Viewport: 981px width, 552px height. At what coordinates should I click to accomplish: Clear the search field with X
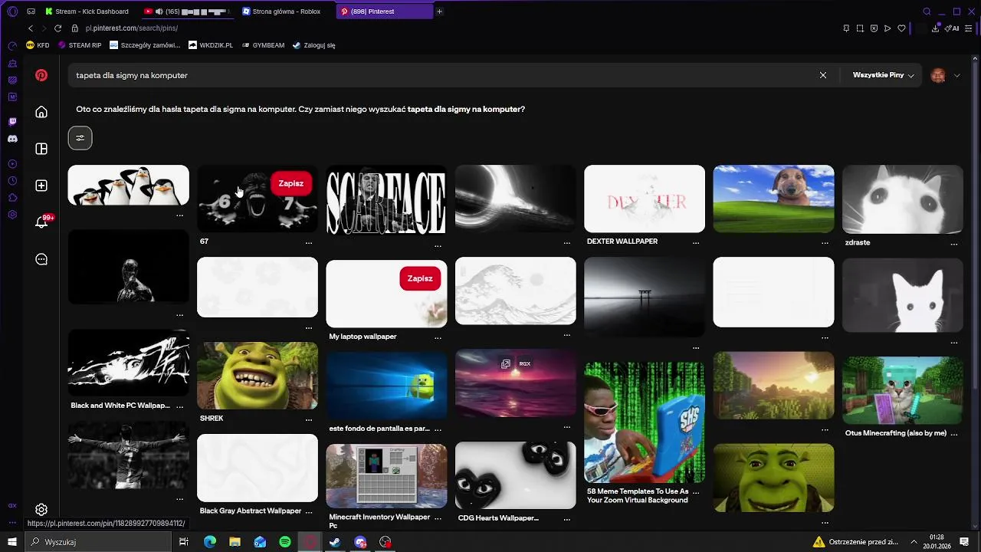pos(823,75)
